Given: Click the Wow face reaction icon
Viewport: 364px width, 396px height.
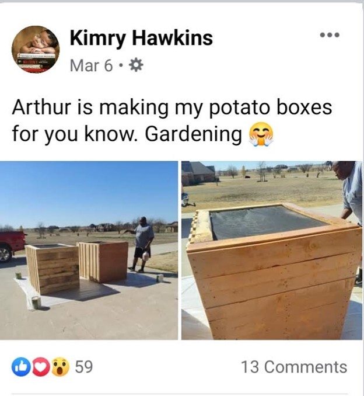Looking at the screenshot, I should coord(60,367).
